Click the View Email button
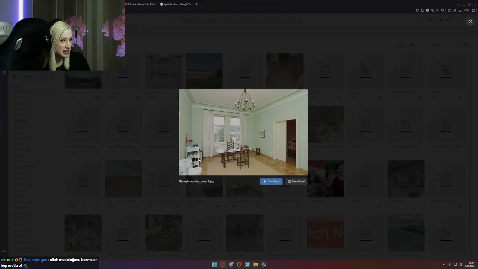This screenshot has height=269, width=478. (296, 181)
